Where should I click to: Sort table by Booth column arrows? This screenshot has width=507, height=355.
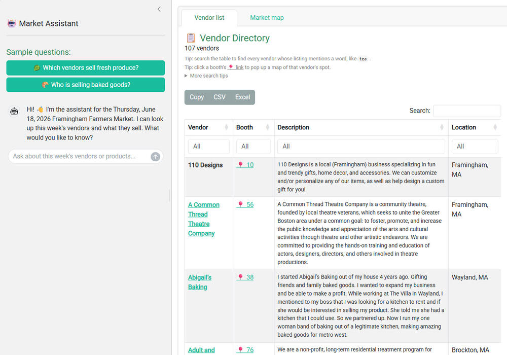click(x=267, y=127)
